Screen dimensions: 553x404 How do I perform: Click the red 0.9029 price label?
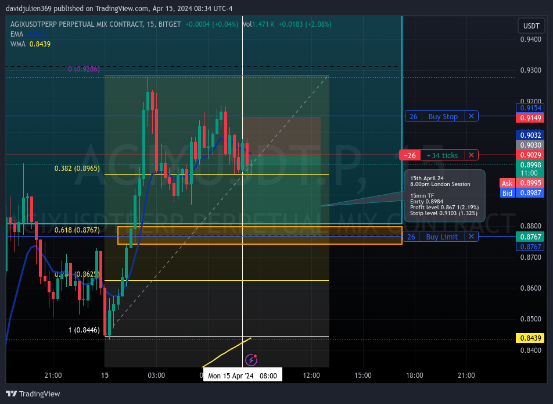[x=530, y=155]
